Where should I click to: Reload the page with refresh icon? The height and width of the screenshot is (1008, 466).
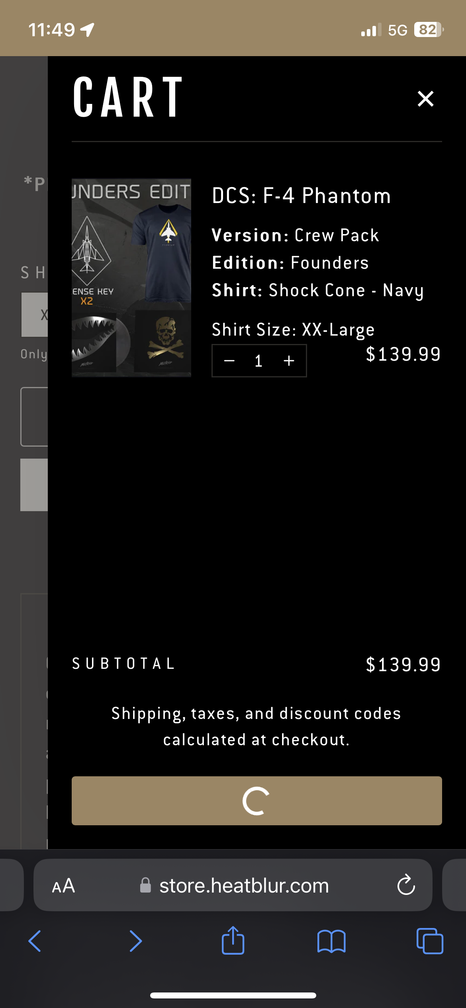pos(406,885)
